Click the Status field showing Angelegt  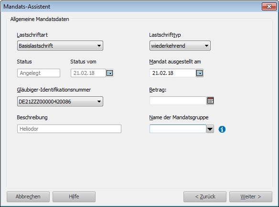pyautogui.click(x=39, y=73)
